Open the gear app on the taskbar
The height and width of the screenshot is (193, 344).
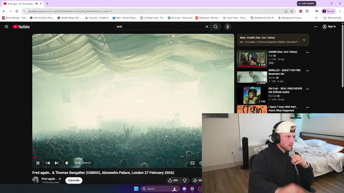click(192, 189)
